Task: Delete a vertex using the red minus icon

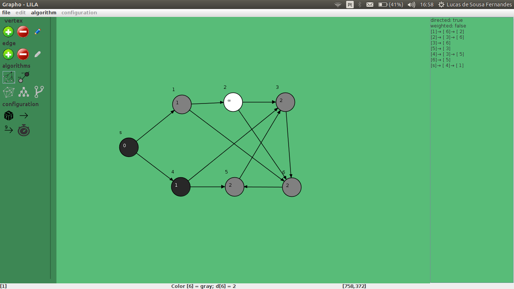Action: coord(23,32)
